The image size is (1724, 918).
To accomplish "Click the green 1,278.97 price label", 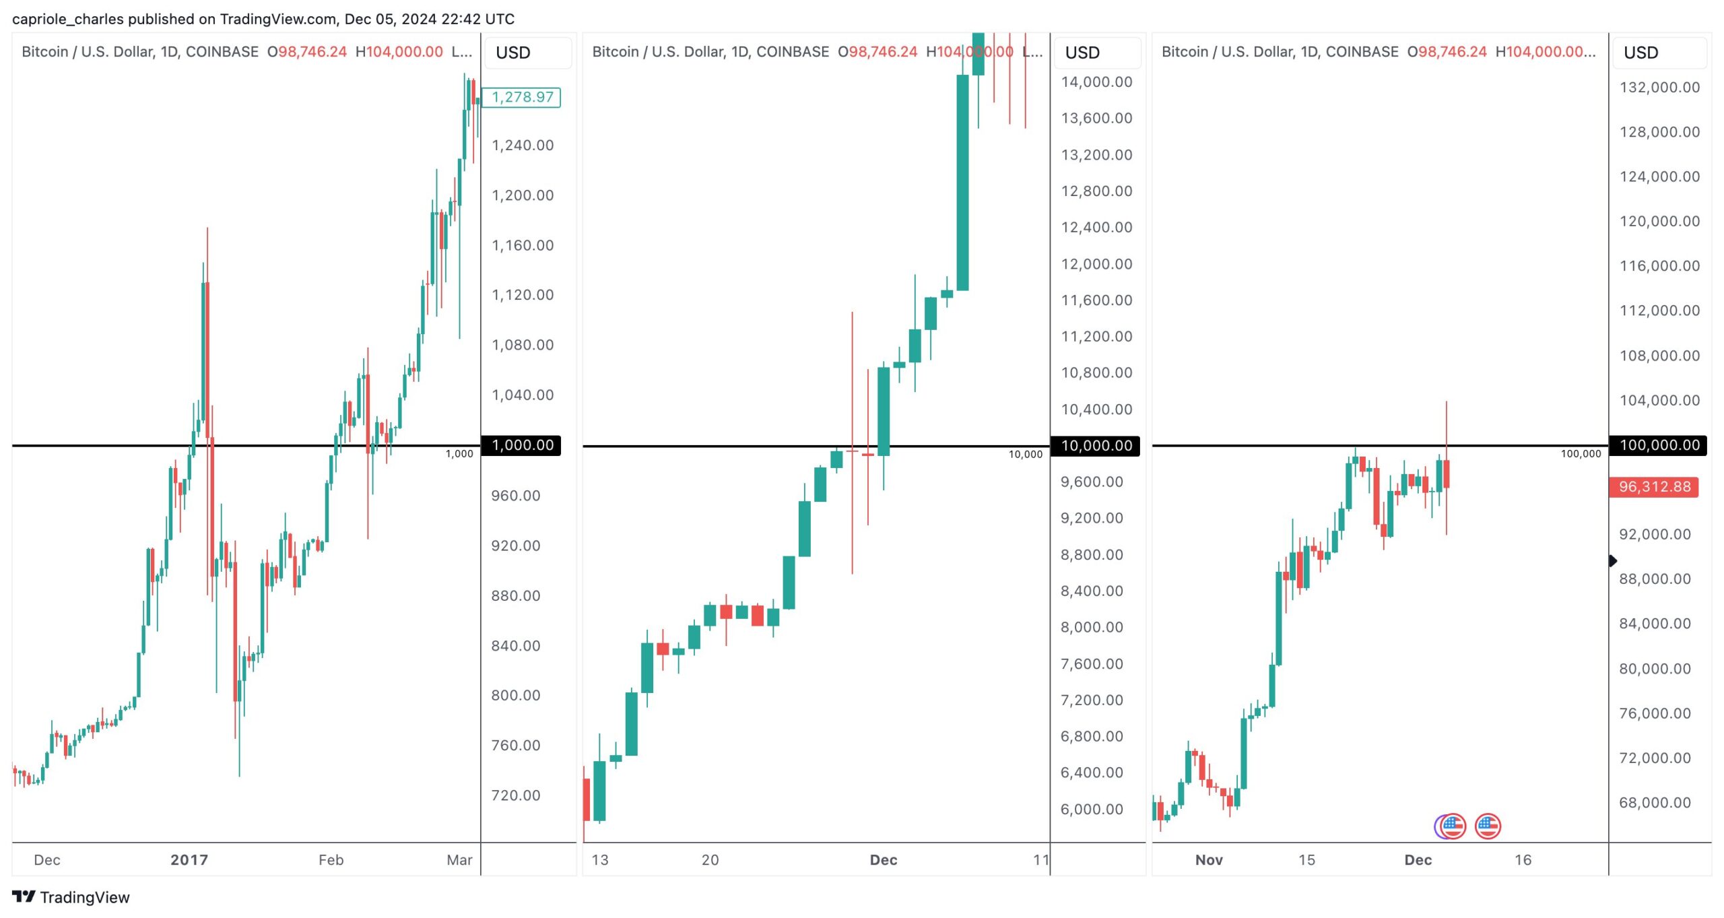I will click(522, 97).
